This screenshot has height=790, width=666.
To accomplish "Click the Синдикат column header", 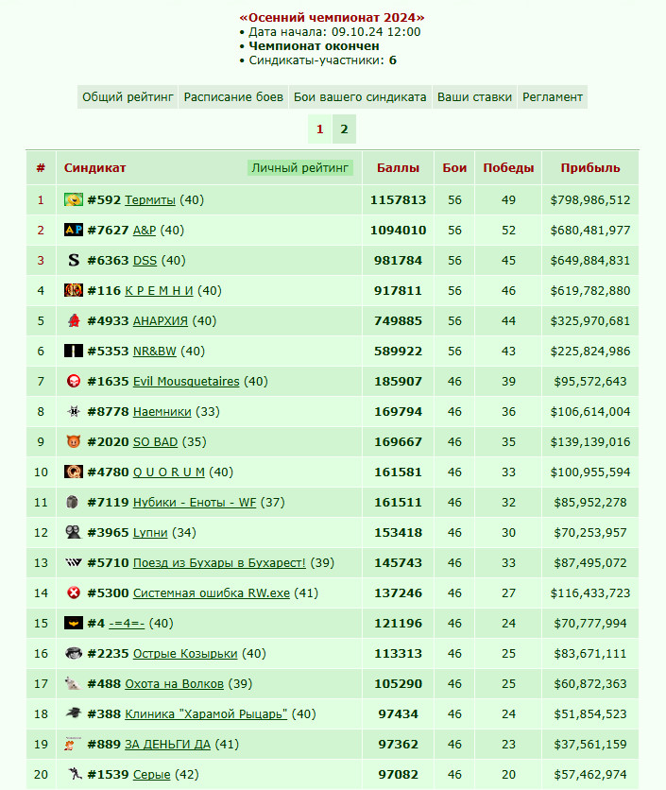I will (x=94, y=168).
